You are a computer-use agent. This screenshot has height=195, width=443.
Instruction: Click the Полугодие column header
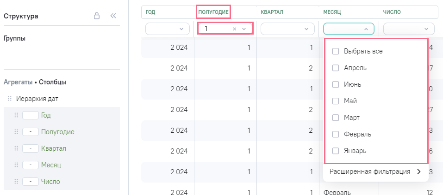pos(213,12)
